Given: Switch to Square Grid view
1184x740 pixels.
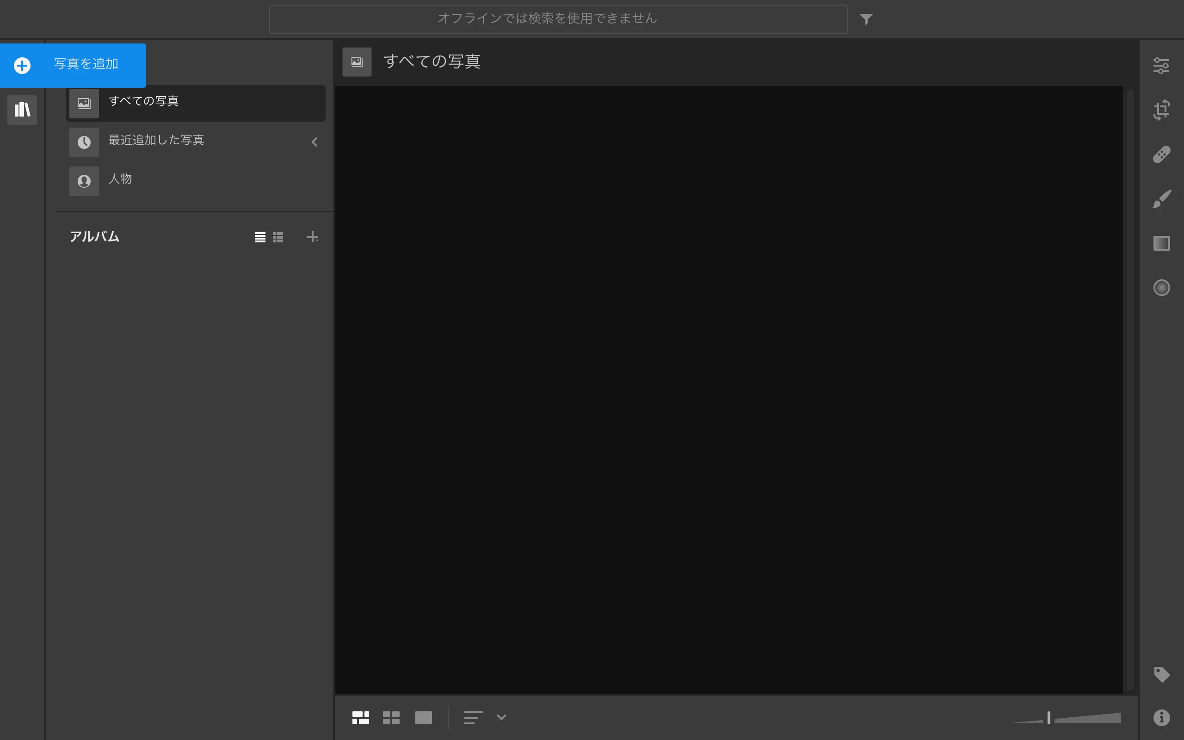Looking at the screenshot, I should coord(391,717).
